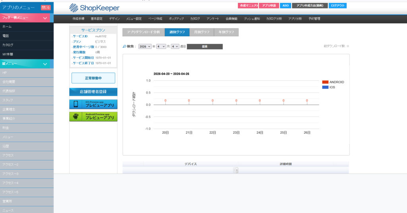Click the 詳細時間 column header
This screenshot has width=407, height=213.
pos(286,164)
